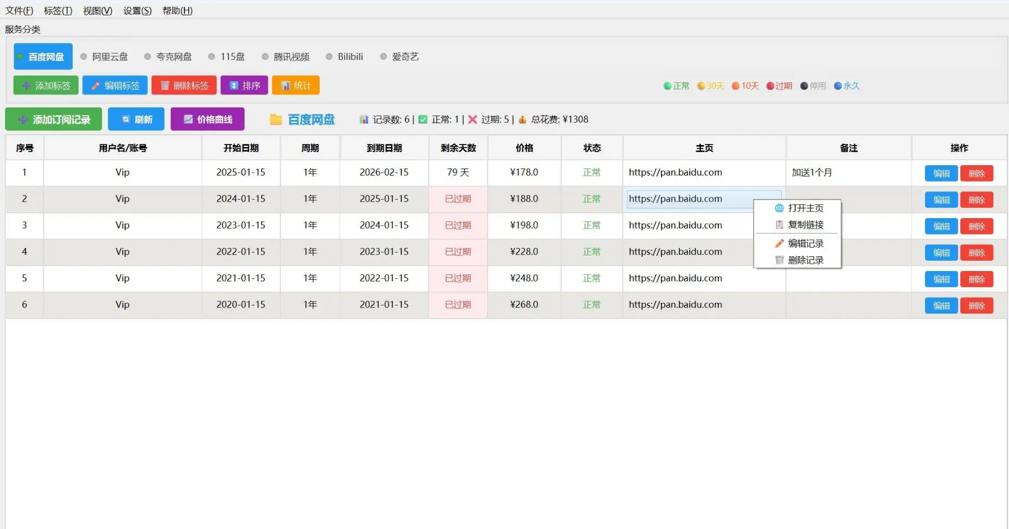Screen dimensions: 1009x529
Task: Click the 刷新 refresh button
Action: click(x=136, y=119)
